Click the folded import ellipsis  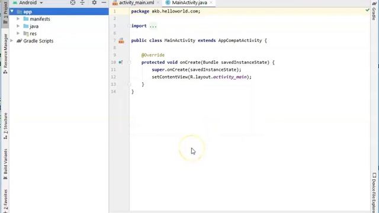pyautogui.click(x=153, y=26)
